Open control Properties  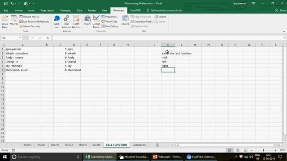(109, 17)
